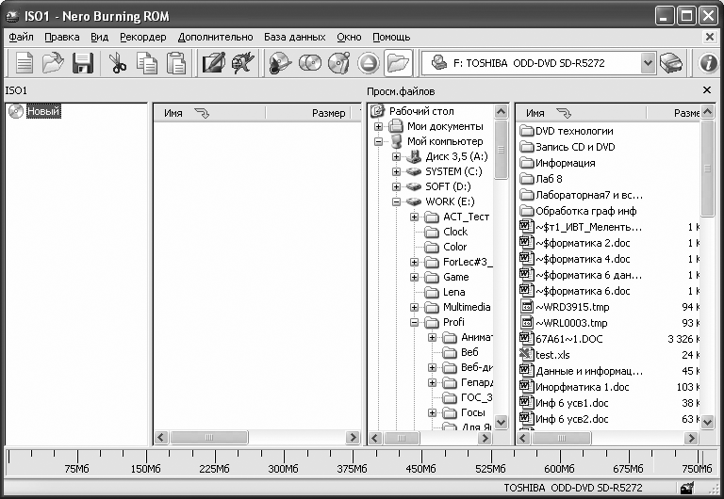Screen dimensions: 724x499
Task: Select the file test.xls
Action: (552, 355)
